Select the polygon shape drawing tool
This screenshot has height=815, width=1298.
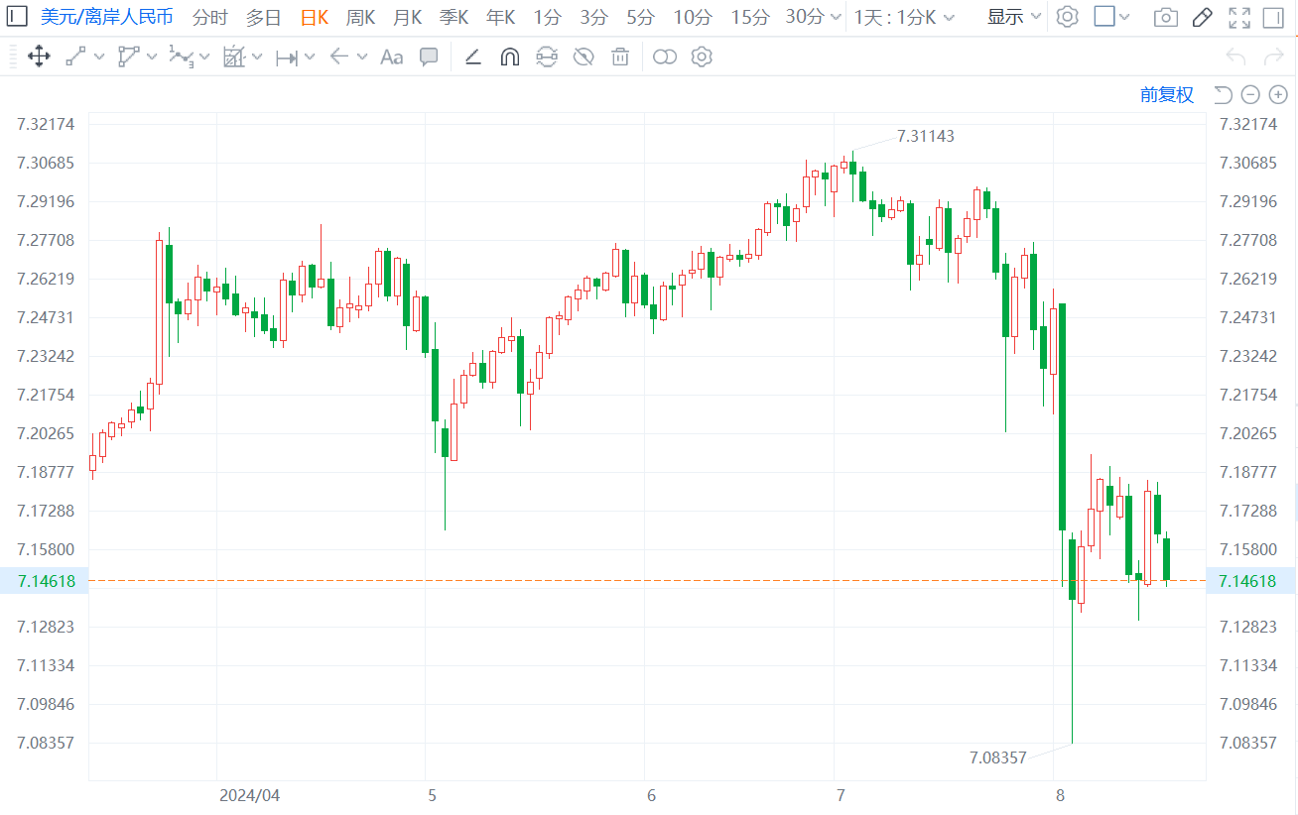pyautogui.click(x=128, y=57)
